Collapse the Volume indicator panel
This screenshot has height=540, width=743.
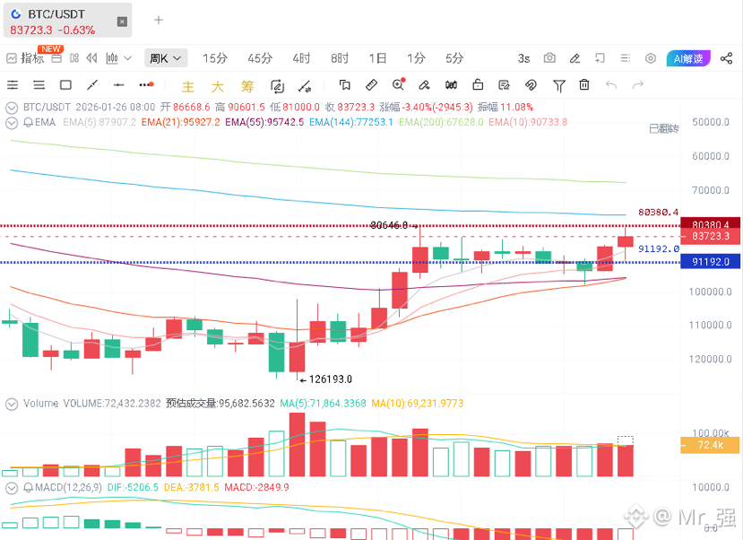[12, 404]
